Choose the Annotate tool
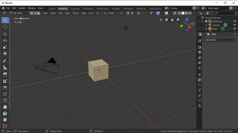The height and width of the screenshot is (133, 238). pos(5,61)
